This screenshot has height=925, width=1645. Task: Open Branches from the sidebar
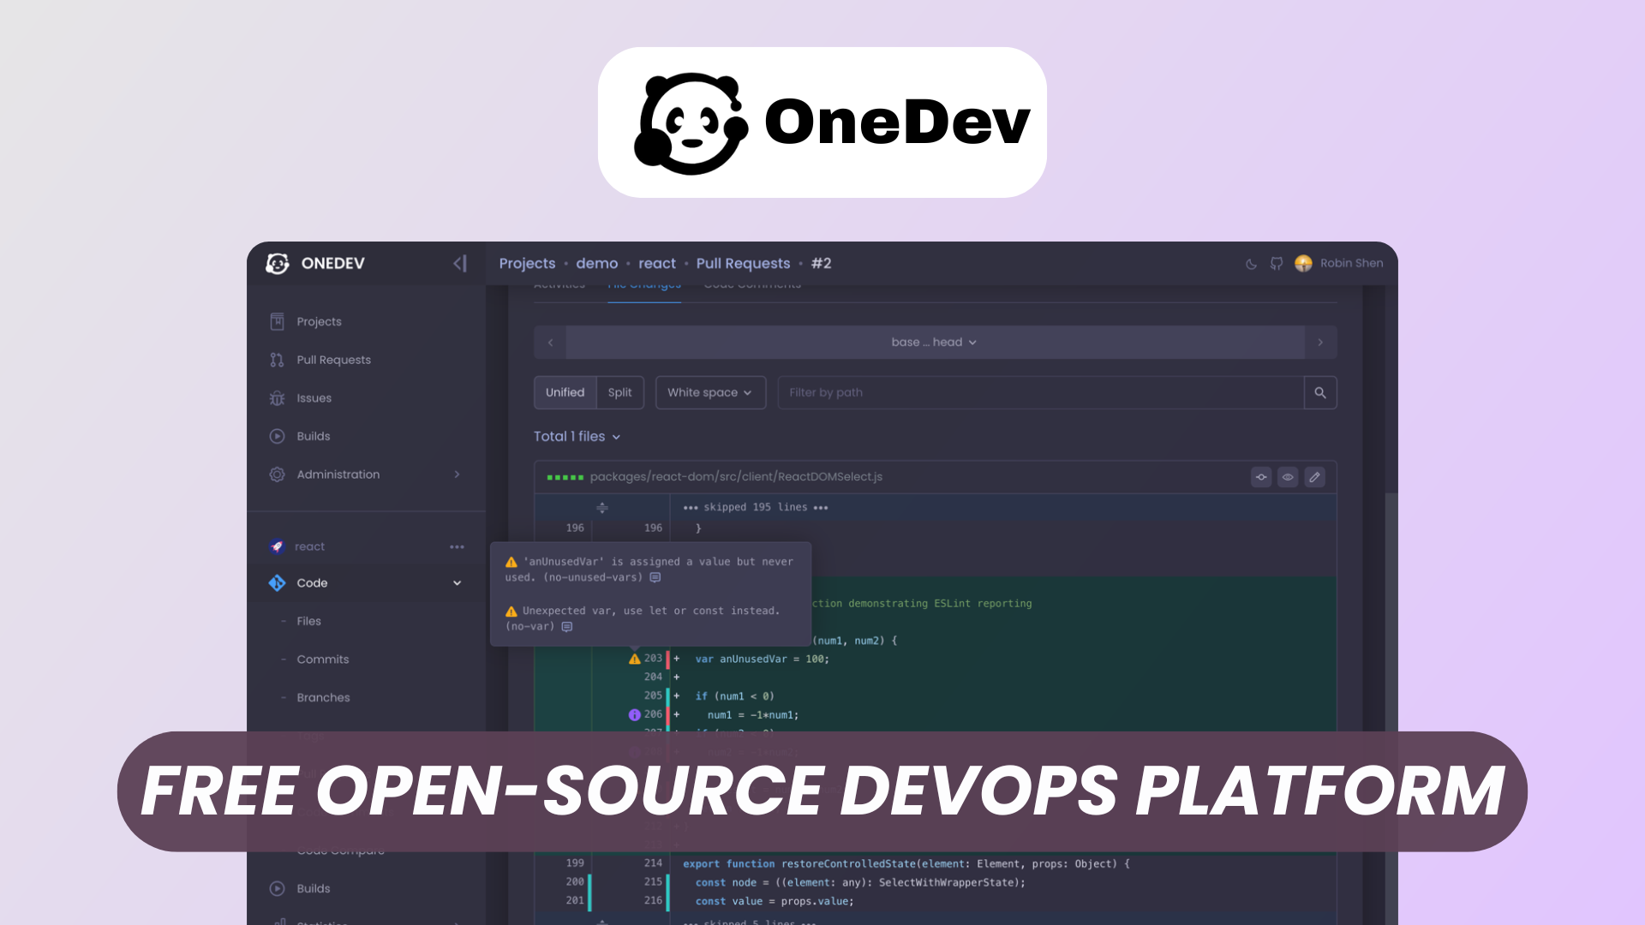(x=324, y=697)
